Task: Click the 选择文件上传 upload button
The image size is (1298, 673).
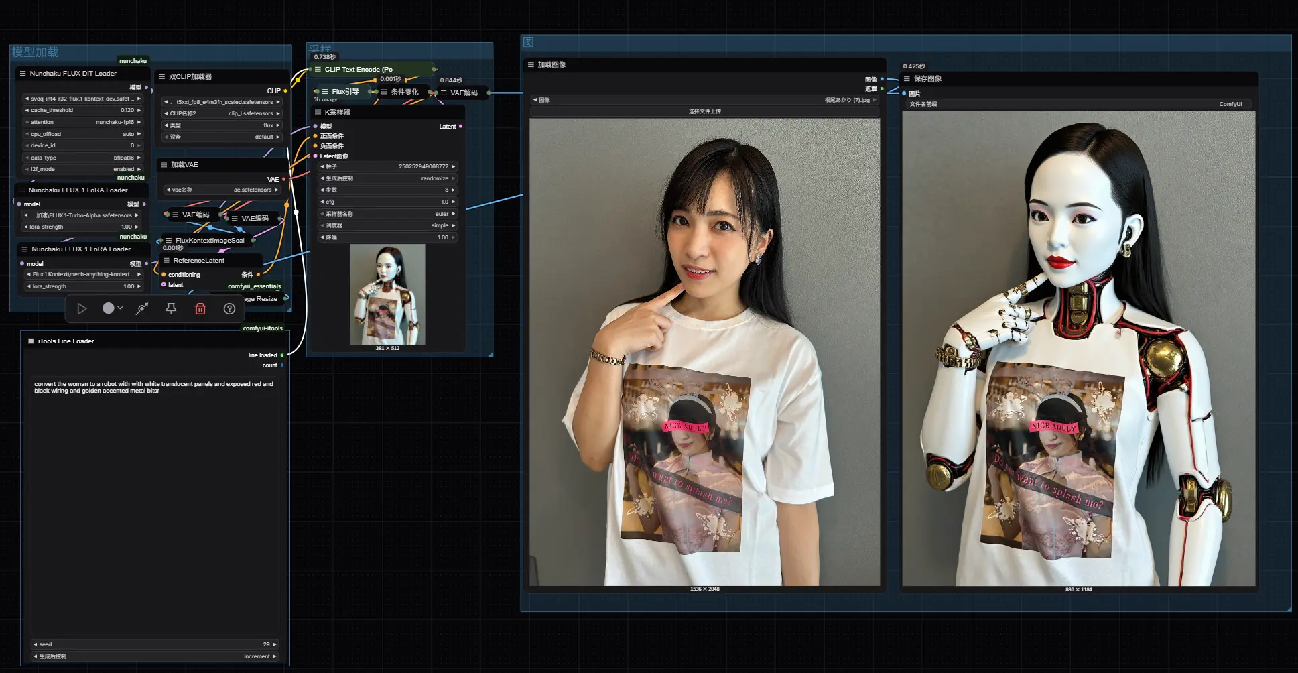Action: tap(704, 111)
